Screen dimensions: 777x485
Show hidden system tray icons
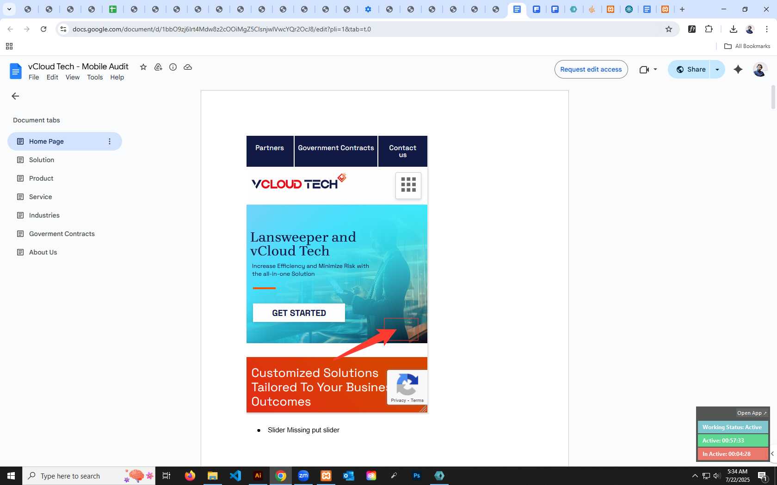tap(695, 476)
